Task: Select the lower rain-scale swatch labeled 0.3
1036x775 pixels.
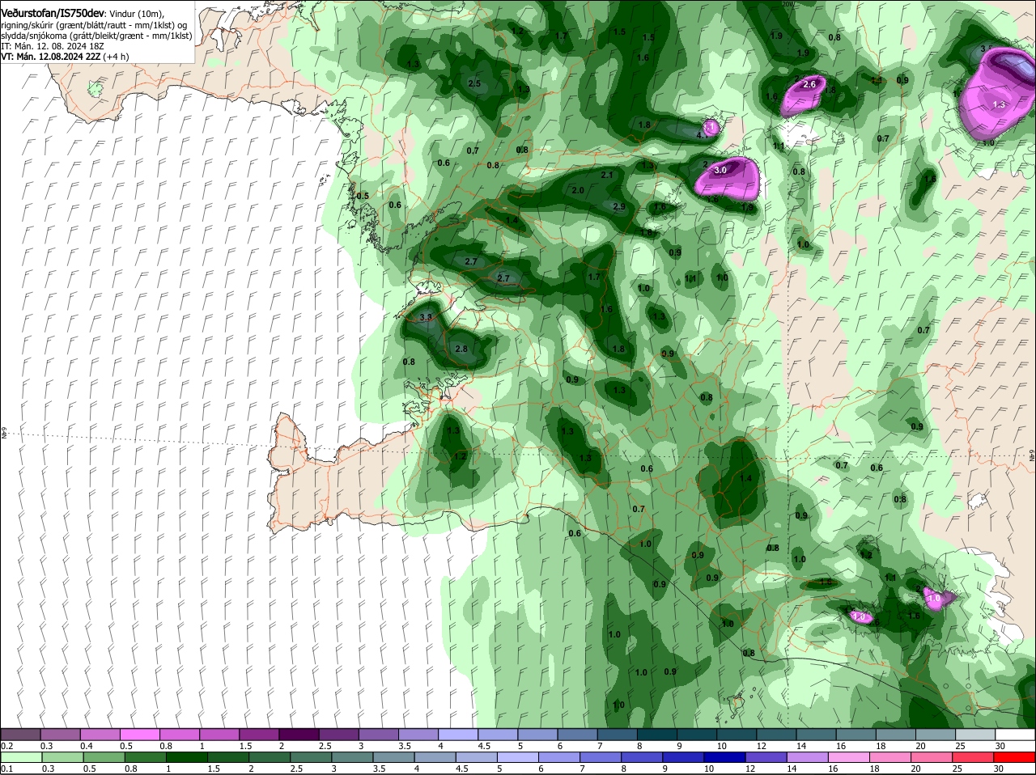Action: (61, 757)
